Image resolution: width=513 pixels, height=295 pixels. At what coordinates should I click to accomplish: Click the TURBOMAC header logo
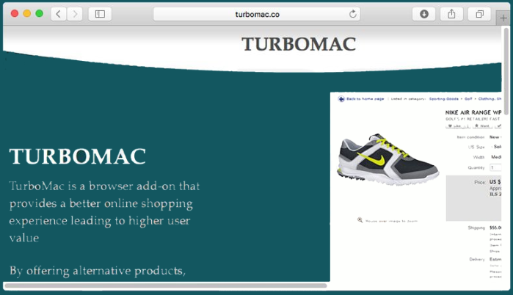[x=299, y=44]
